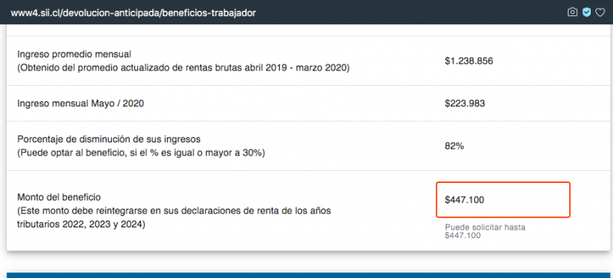Focus the Monto del beneficio $447.100 field
The height and width of the screenshot is (278, 613).
click(503, 200)
